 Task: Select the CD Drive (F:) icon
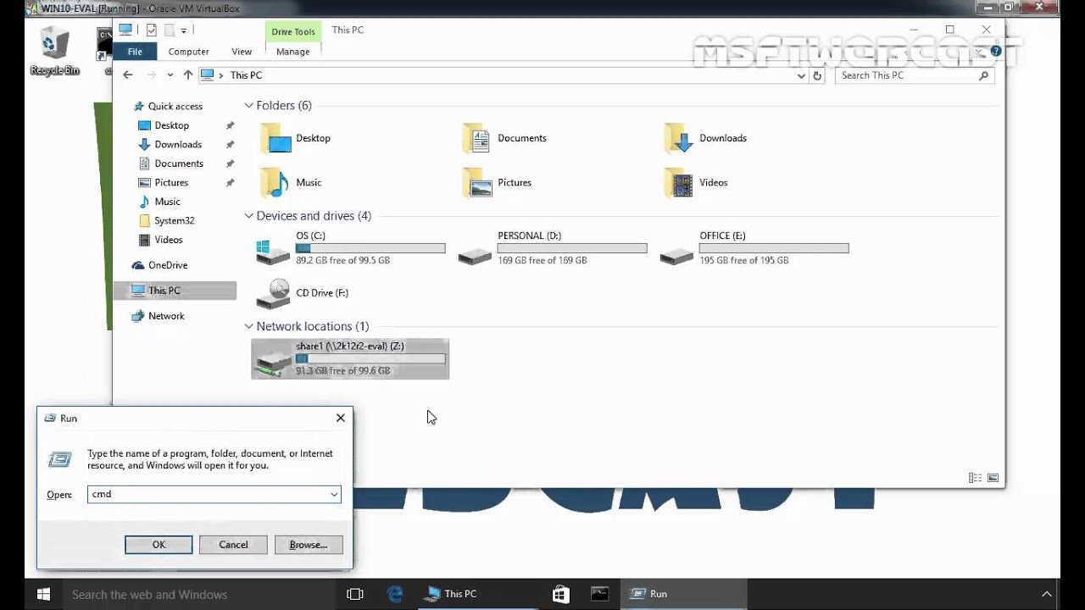coord(273,293)
